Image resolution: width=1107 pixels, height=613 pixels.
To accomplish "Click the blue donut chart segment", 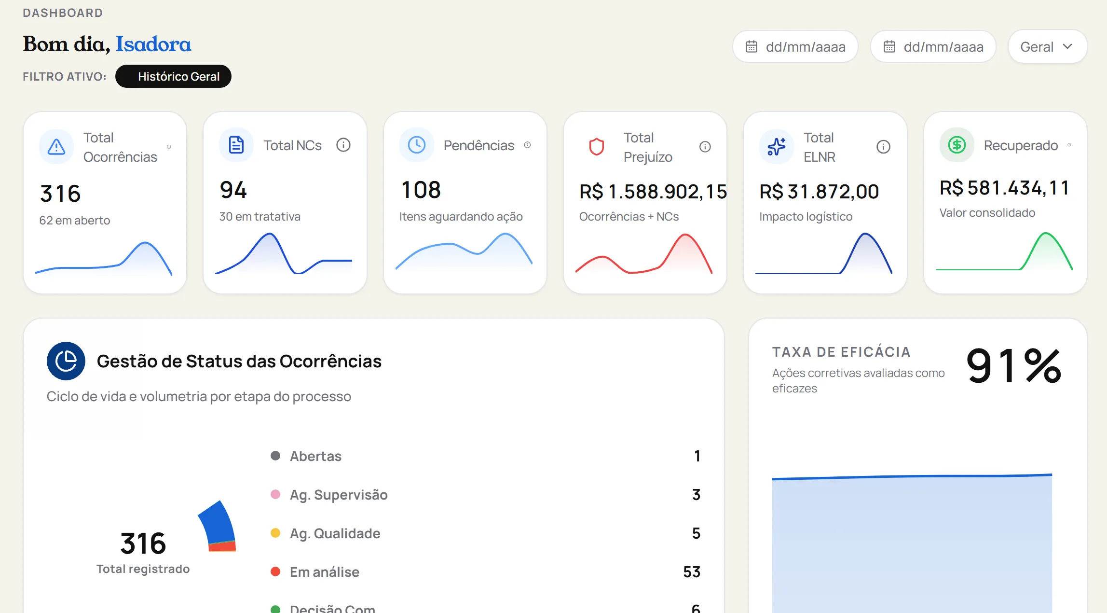I will pyautogui.click(x=219, y=523).
